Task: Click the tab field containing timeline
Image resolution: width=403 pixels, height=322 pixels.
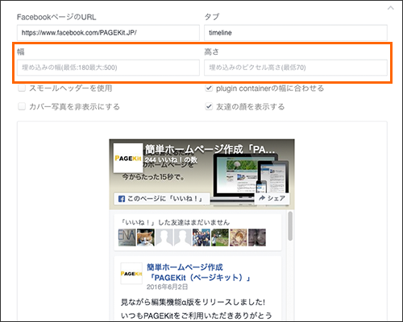Action: click(x=296, y=33)
